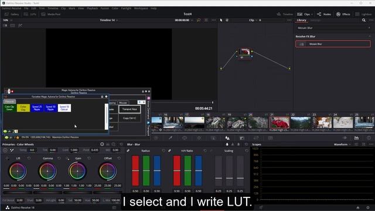Toggle split screen viewer icon

click(x=13, y=25)
